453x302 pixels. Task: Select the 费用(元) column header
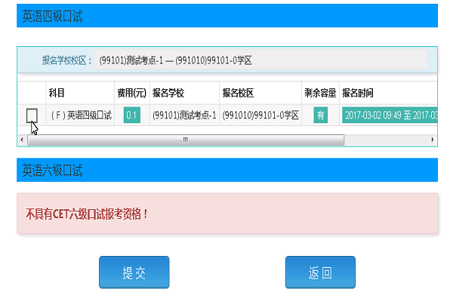coord(131,93)
